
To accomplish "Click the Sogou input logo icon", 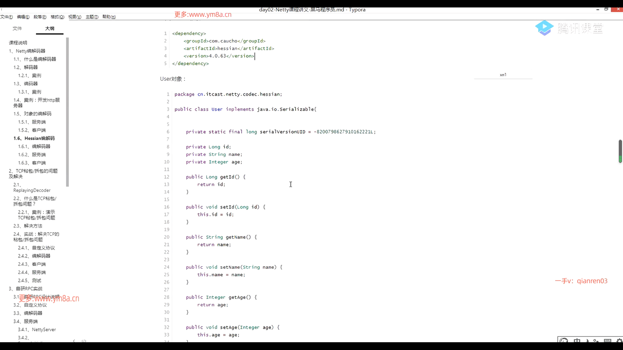I will point(564,341).
